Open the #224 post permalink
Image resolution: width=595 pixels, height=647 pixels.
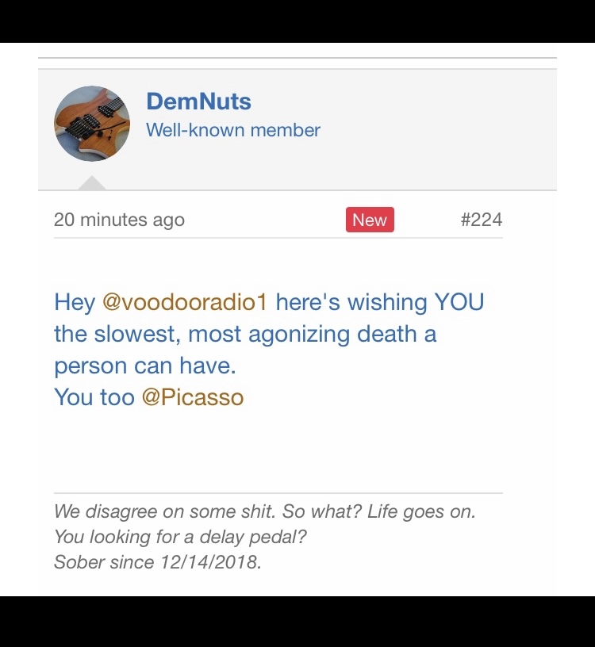(482, 220)
